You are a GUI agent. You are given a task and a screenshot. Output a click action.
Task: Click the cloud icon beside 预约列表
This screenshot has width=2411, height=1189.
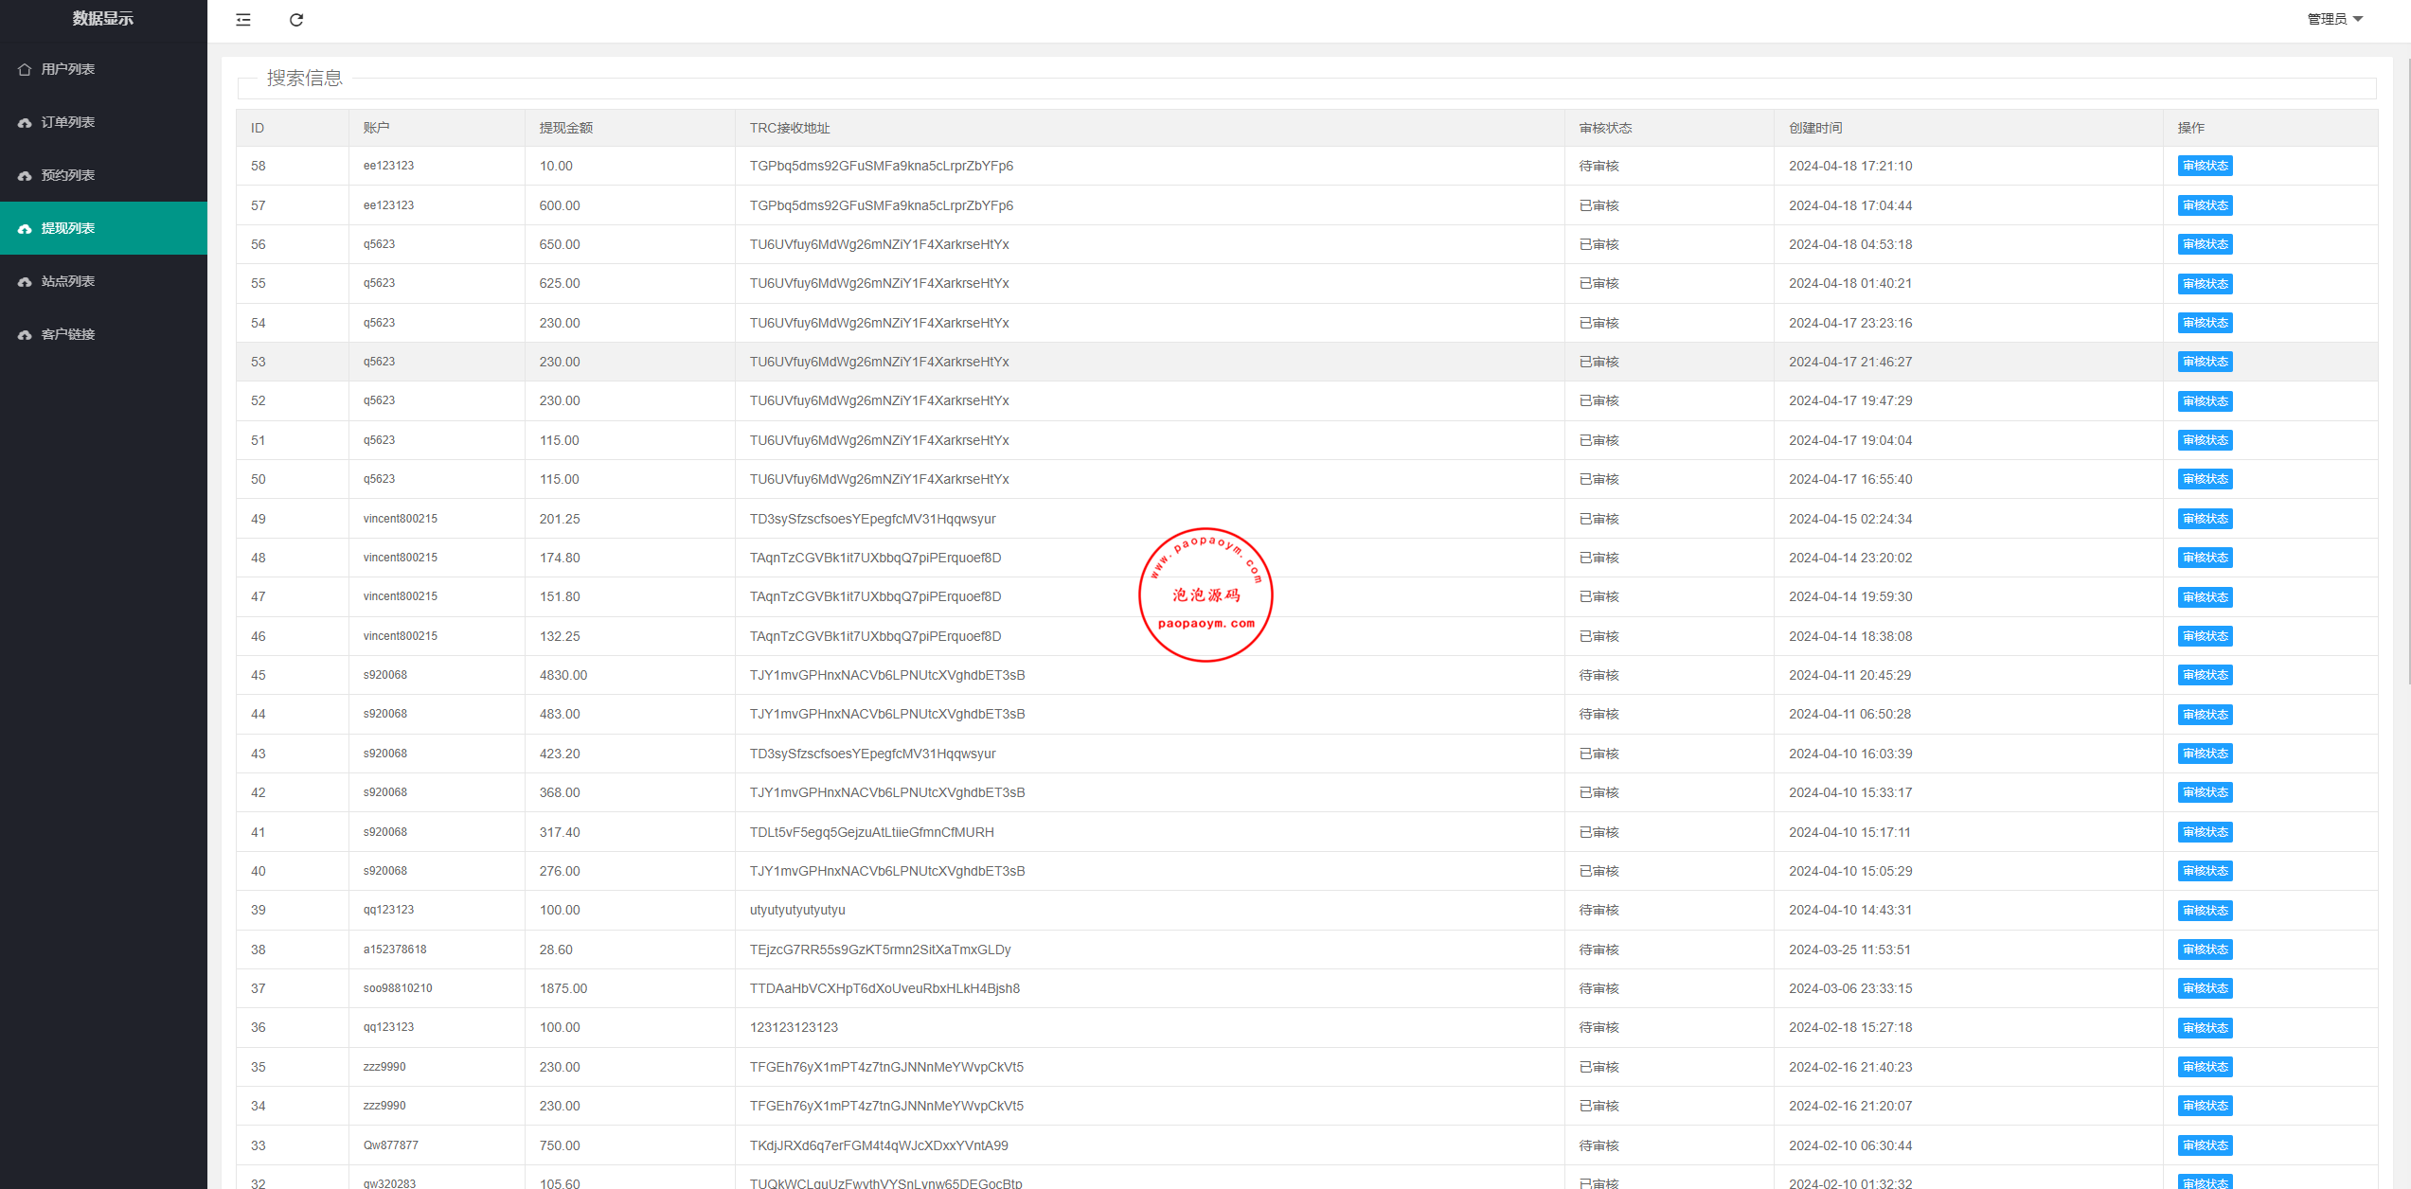[x=25, y=176]
